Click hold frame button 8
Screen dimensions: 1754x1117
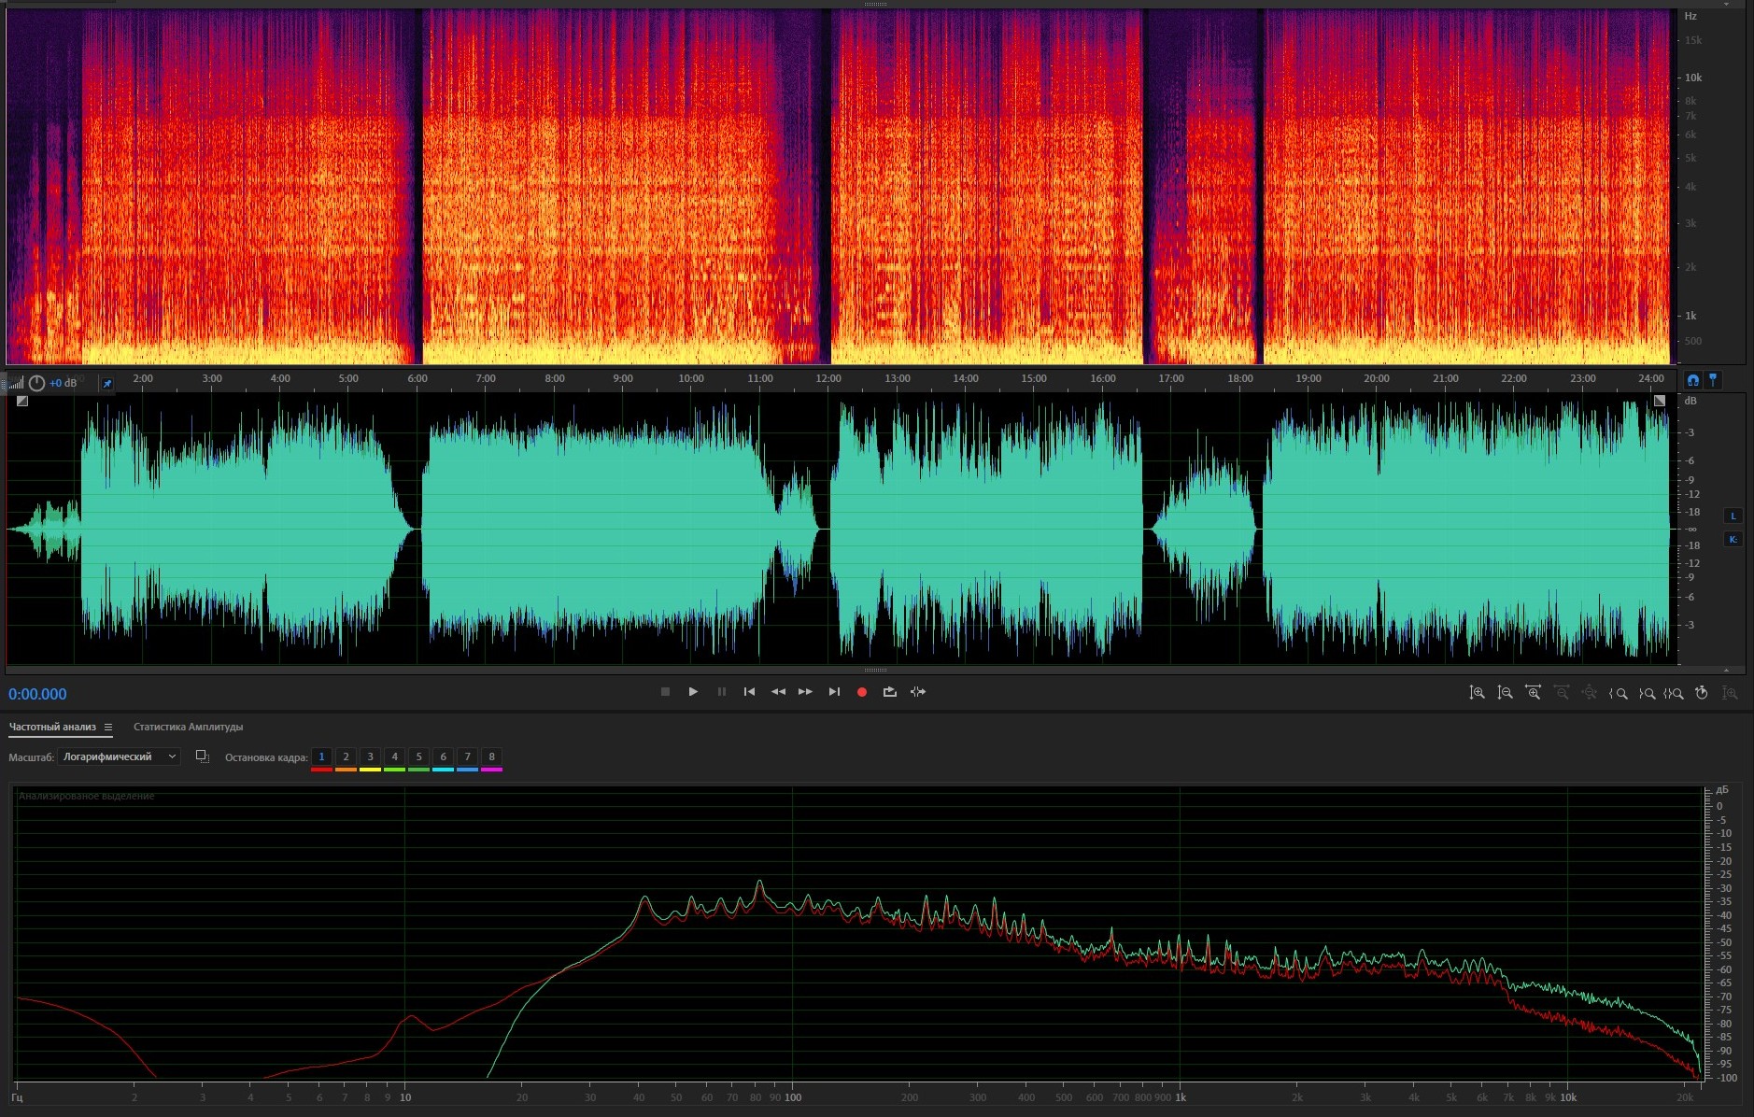(491, 757)
